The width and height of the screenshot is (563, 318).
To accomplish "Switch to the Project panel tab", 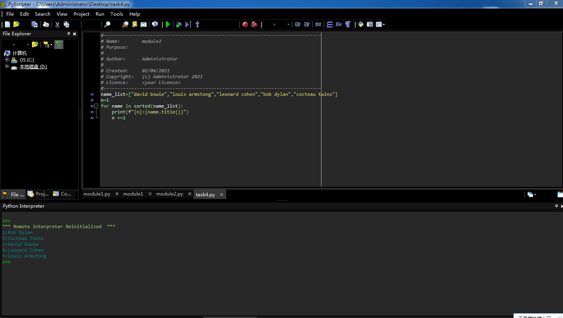I will click(39, 194).
